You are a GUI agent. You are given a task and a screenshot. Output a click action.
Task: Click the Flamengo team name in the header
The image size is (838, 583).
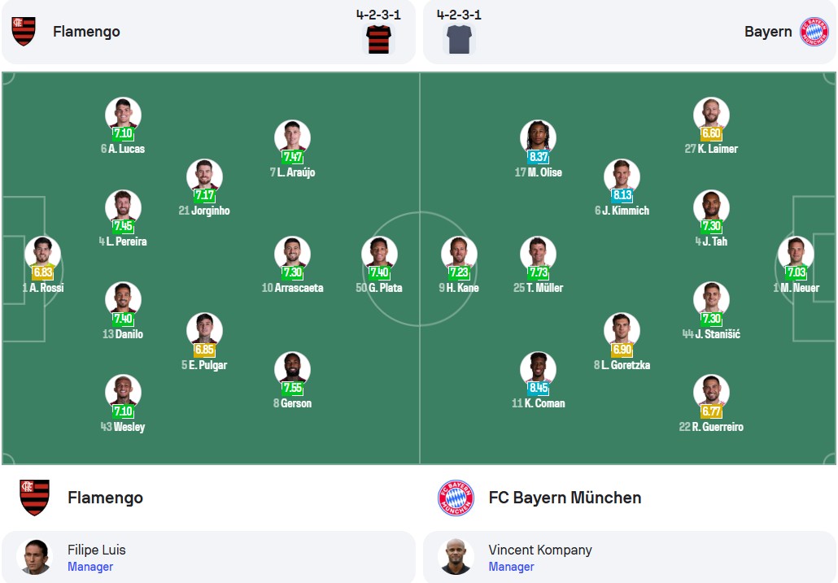click(x=86, y=32)
